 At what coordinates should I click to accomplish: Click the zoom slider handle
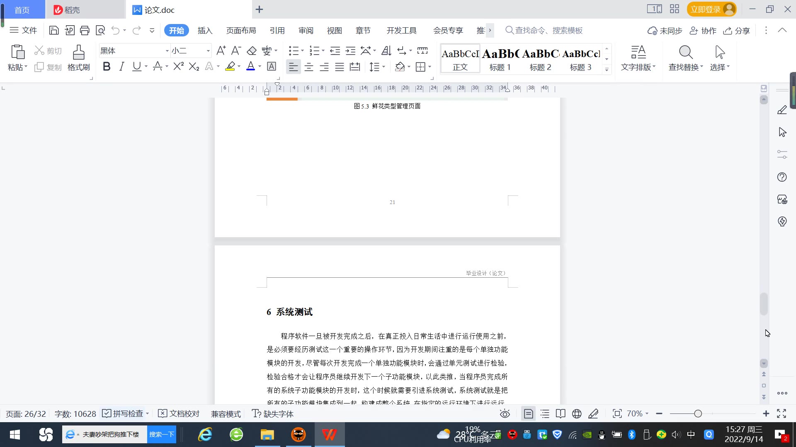click(x=698, y=414)
